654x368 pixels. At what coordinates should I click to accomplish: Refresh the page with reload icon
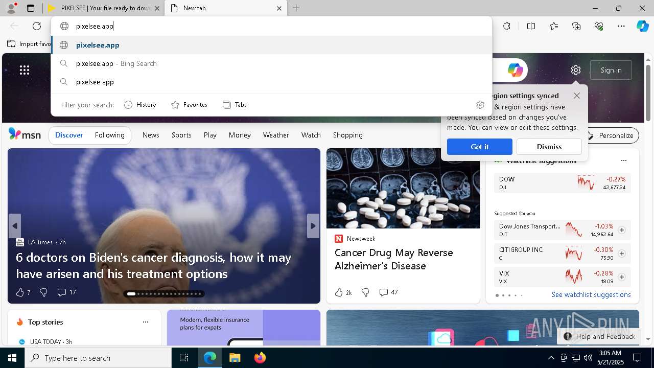pos(37,26)
